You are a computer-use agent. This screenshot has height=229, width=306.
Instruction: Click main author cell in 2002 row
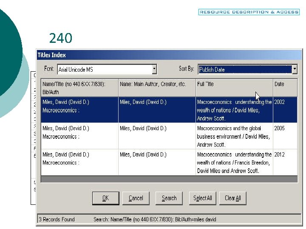point(157,110)
